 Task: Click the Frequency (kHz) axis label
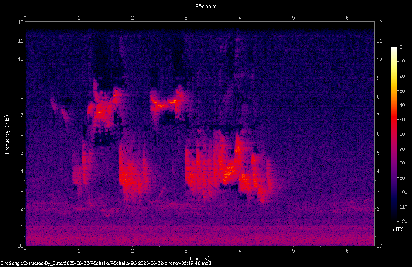(x=7, y=135)
